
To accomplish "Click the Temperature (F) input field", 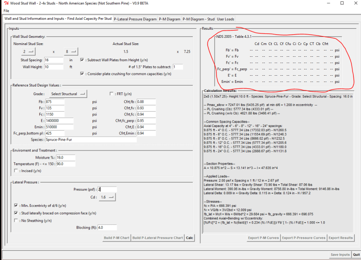I will pos(65,164).
